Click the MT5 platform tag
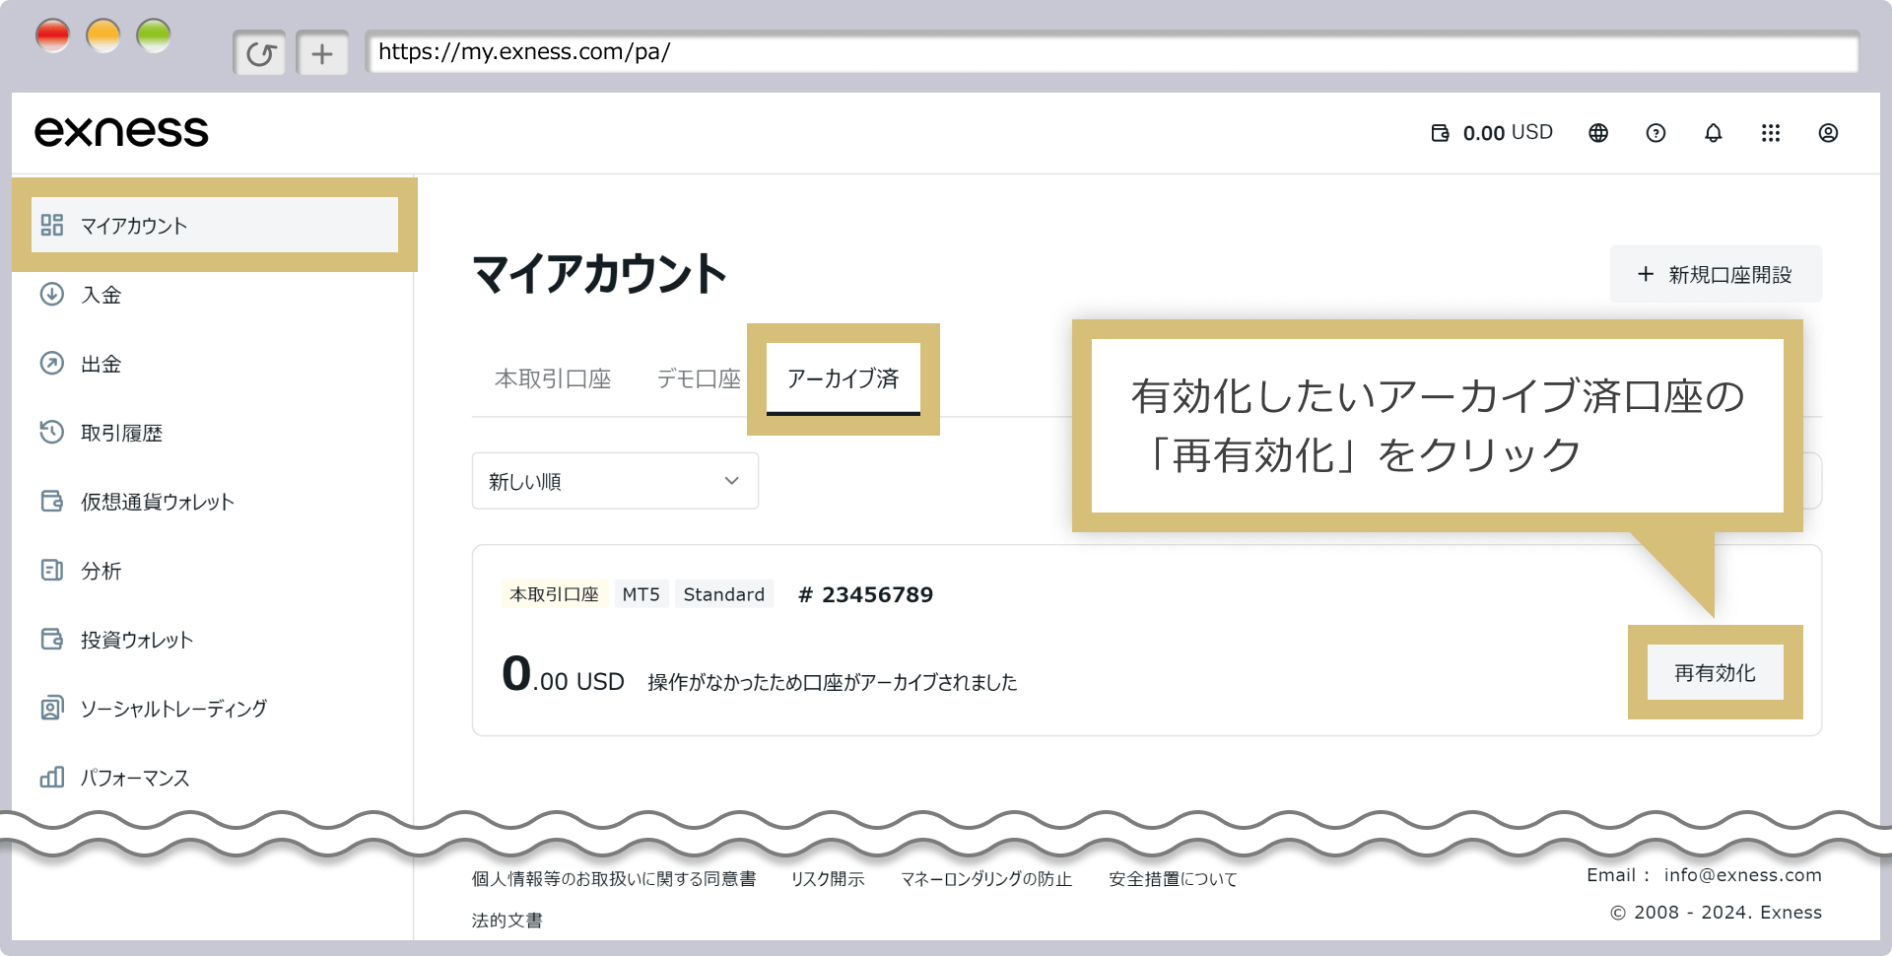Viewport: 1892px width, 956px height. click(642, 594)
